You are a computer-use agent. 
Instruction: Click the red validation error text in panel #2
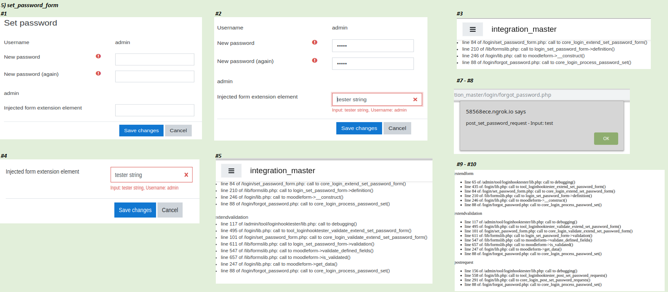[x=369, y=110]
